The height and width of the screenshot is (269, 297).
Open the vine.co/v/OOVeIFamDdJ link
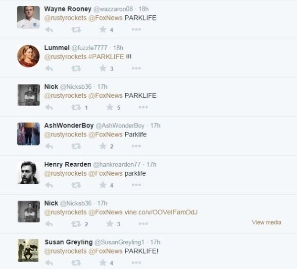[161, 212]
